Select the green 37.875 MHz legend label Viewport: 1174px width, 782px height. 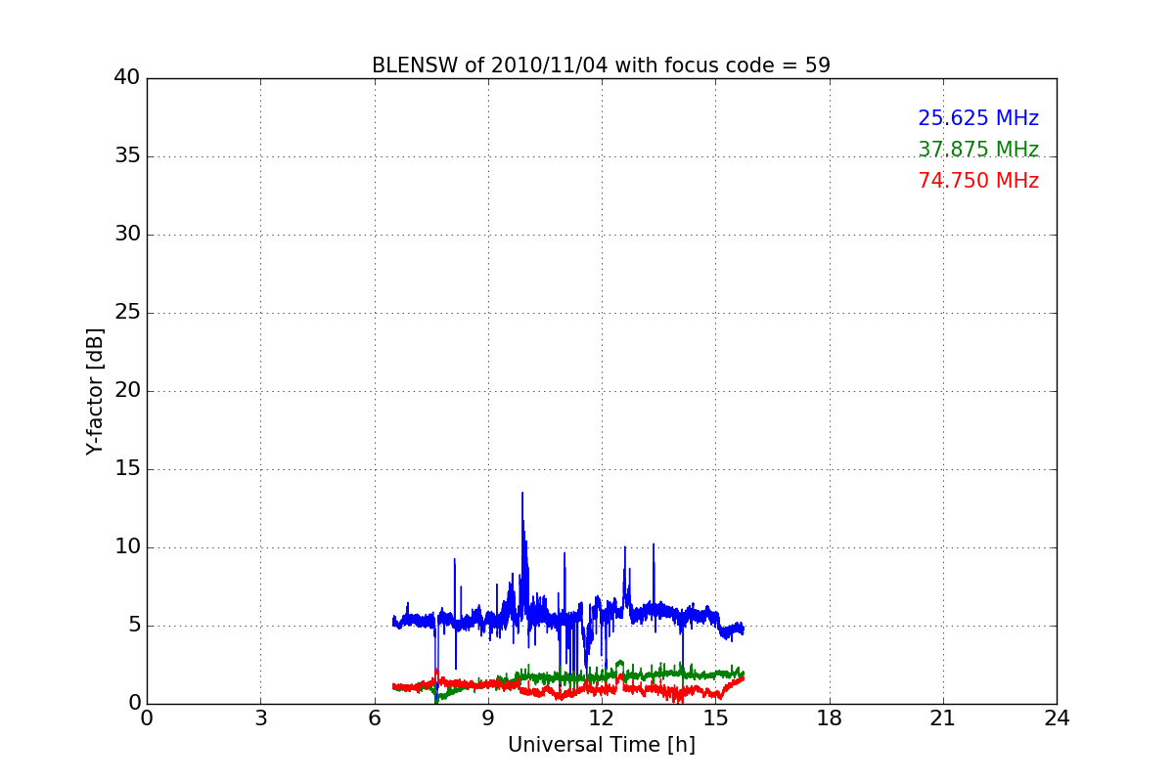(978, 150)
